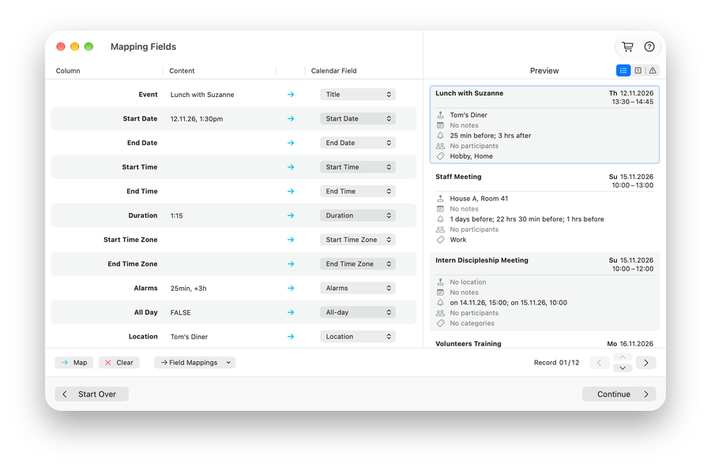The height and width of the screenshot is (470, 711).
Task: Click notes icon in Intern Discipleship Meeting
Action: point(440,293)
